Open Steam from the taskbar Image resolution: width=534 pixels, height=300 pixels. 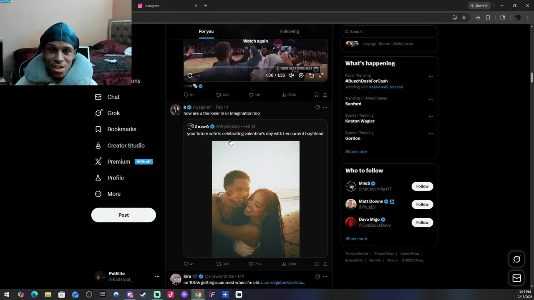(x=143, y=295)
